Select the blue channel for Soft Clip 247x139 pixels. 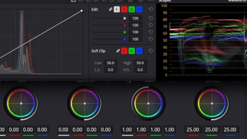tap(139, 51)
